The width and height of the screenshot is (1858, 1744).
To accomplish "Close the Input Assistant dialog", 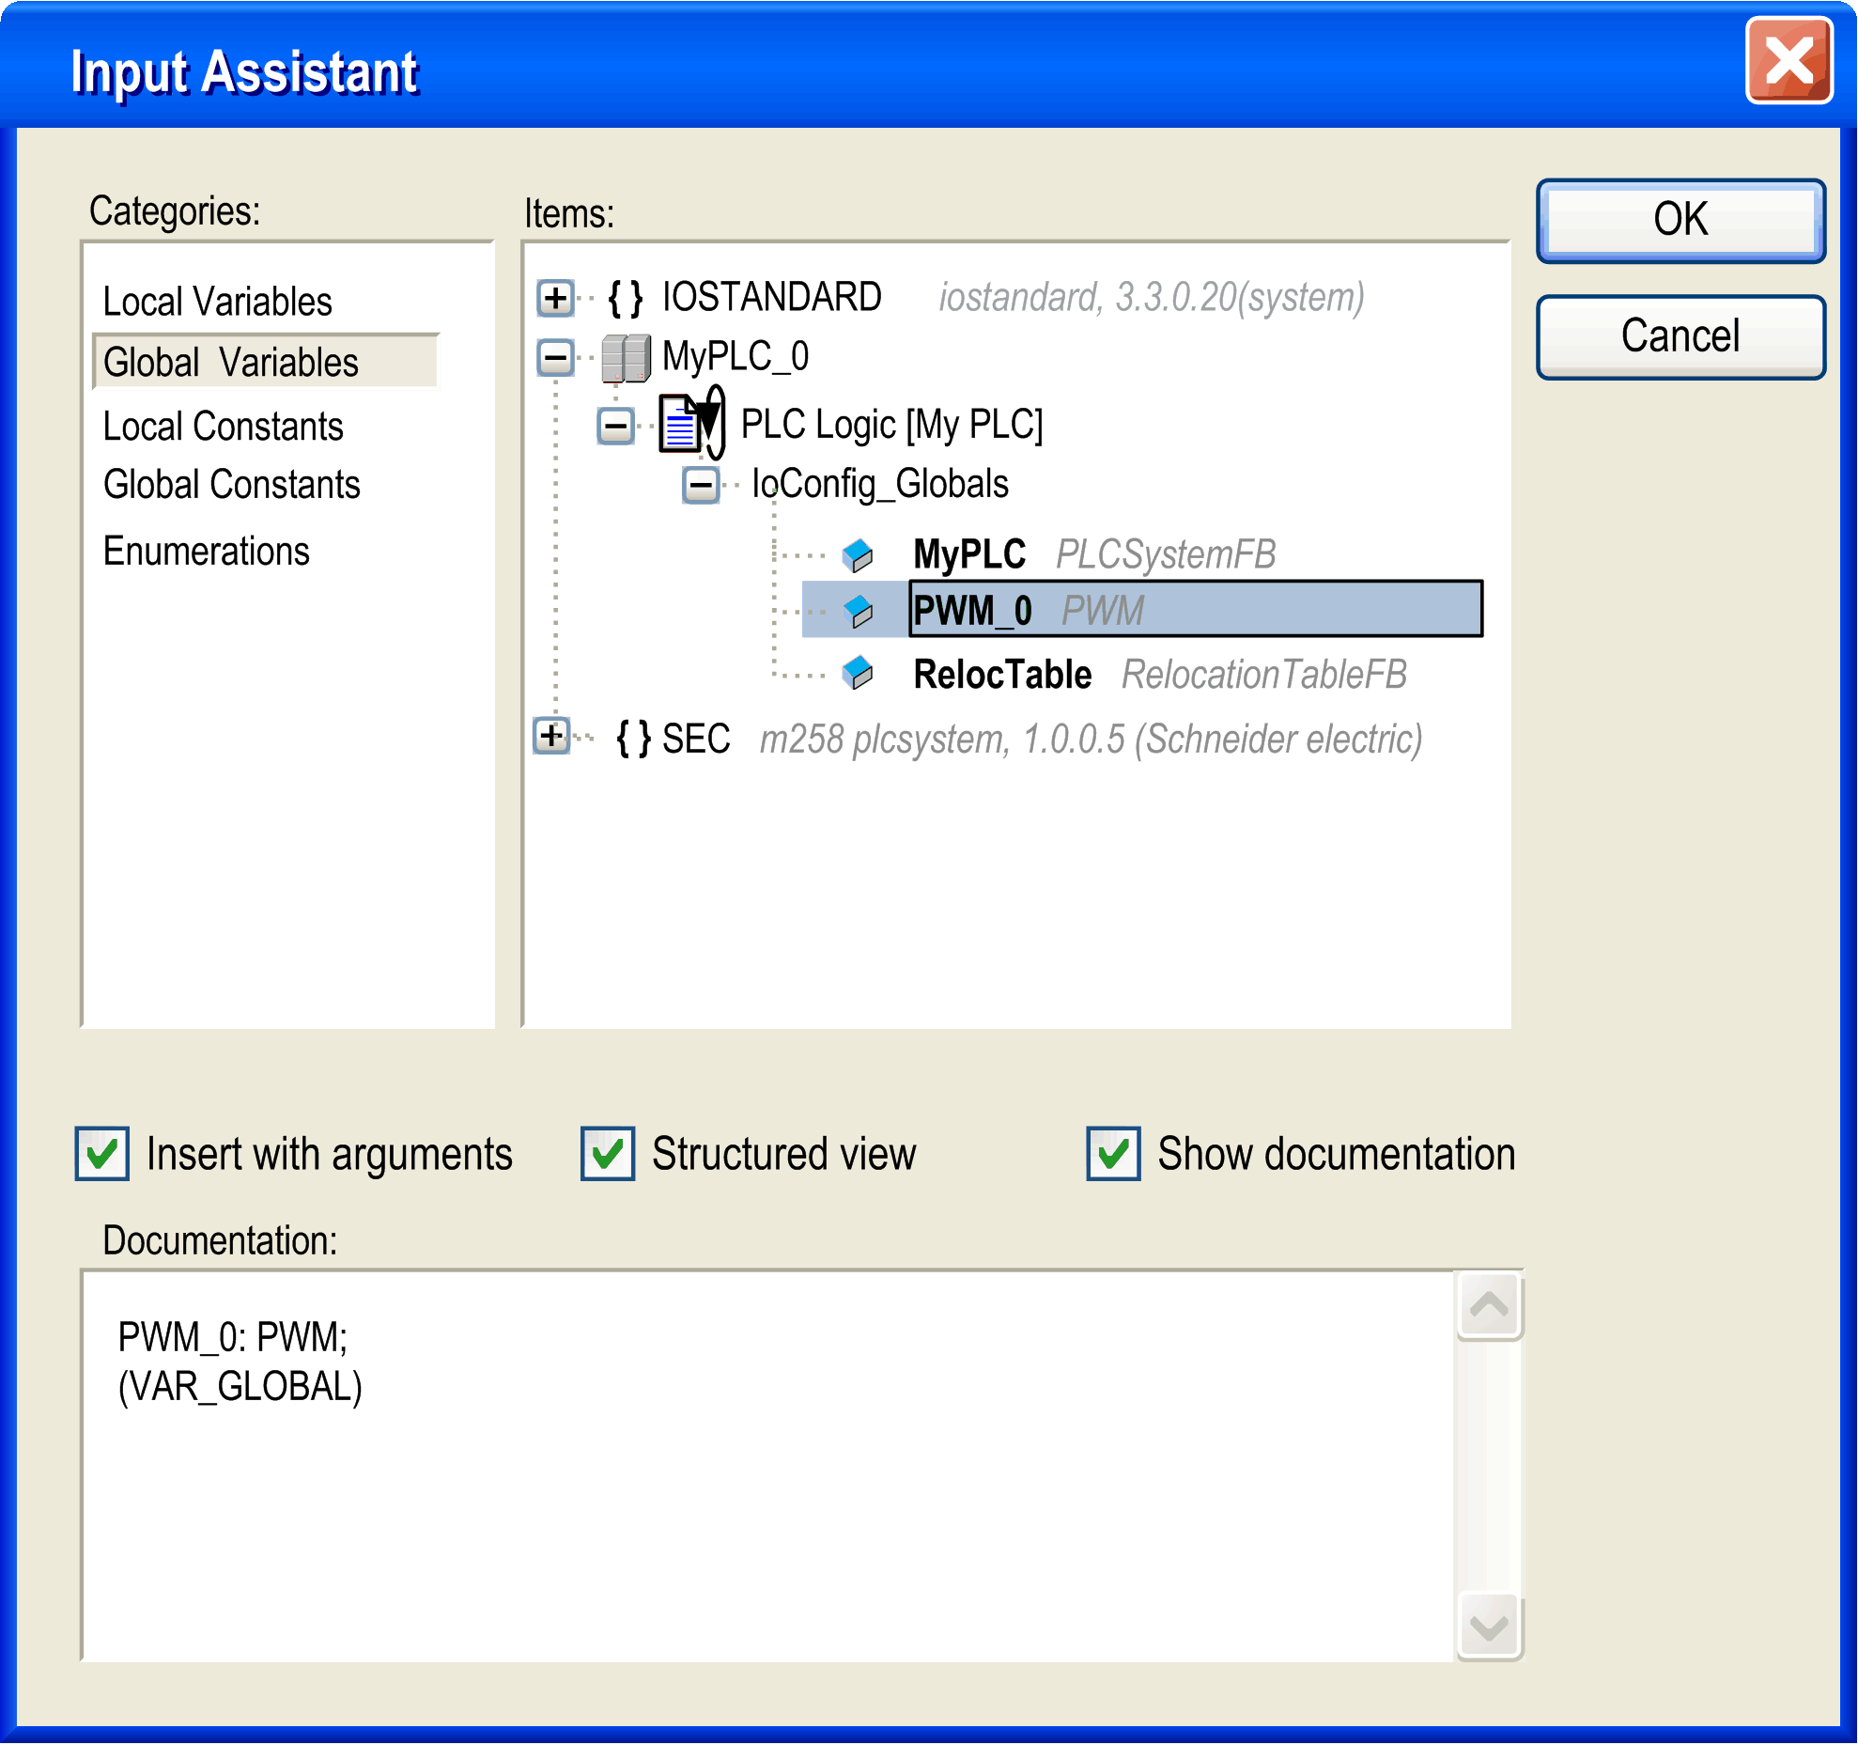I will (x=1788, y=61).
